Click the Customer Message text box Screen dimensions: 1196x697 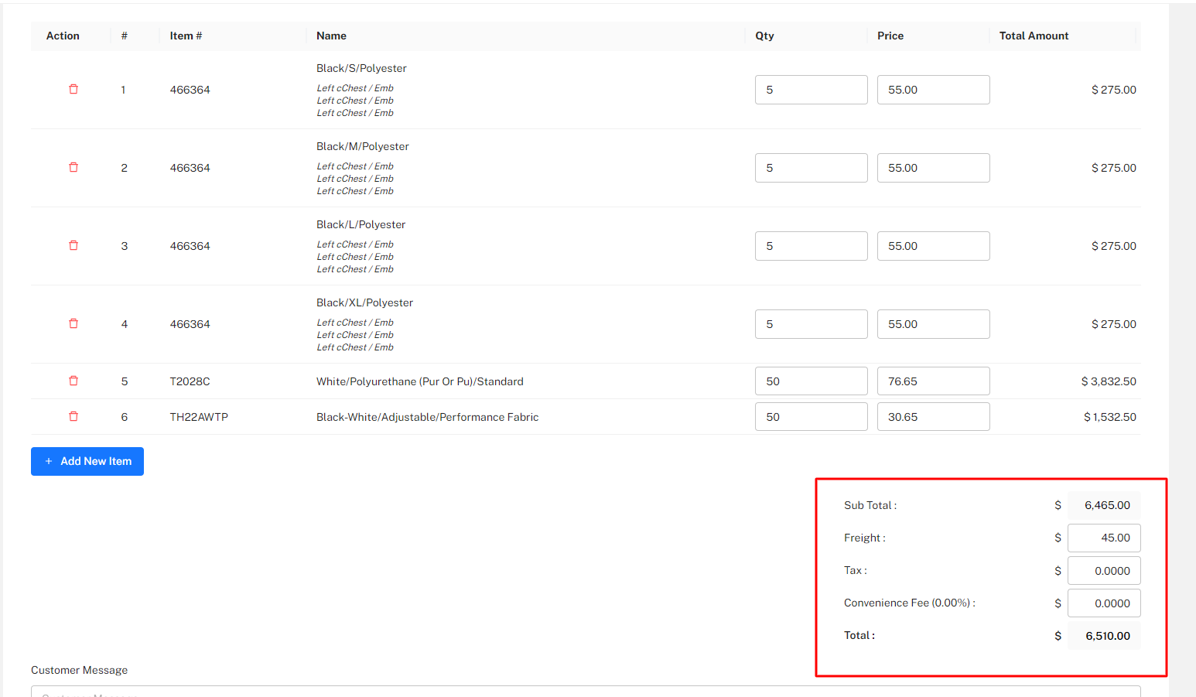585,691
